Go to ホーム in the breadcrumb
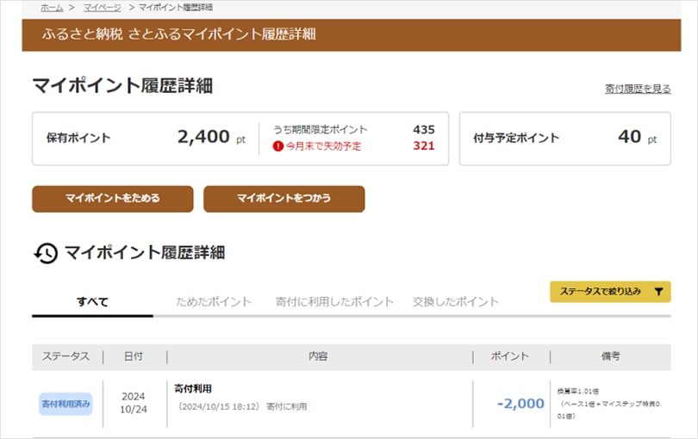698x439 pixels. pos(52,8)
